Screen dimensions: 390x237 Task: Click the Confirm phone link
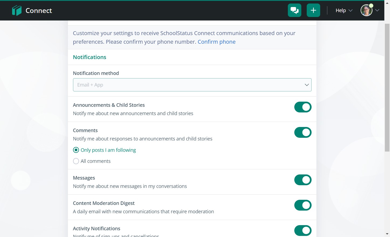pyautogui.click(x=216, y=42)
